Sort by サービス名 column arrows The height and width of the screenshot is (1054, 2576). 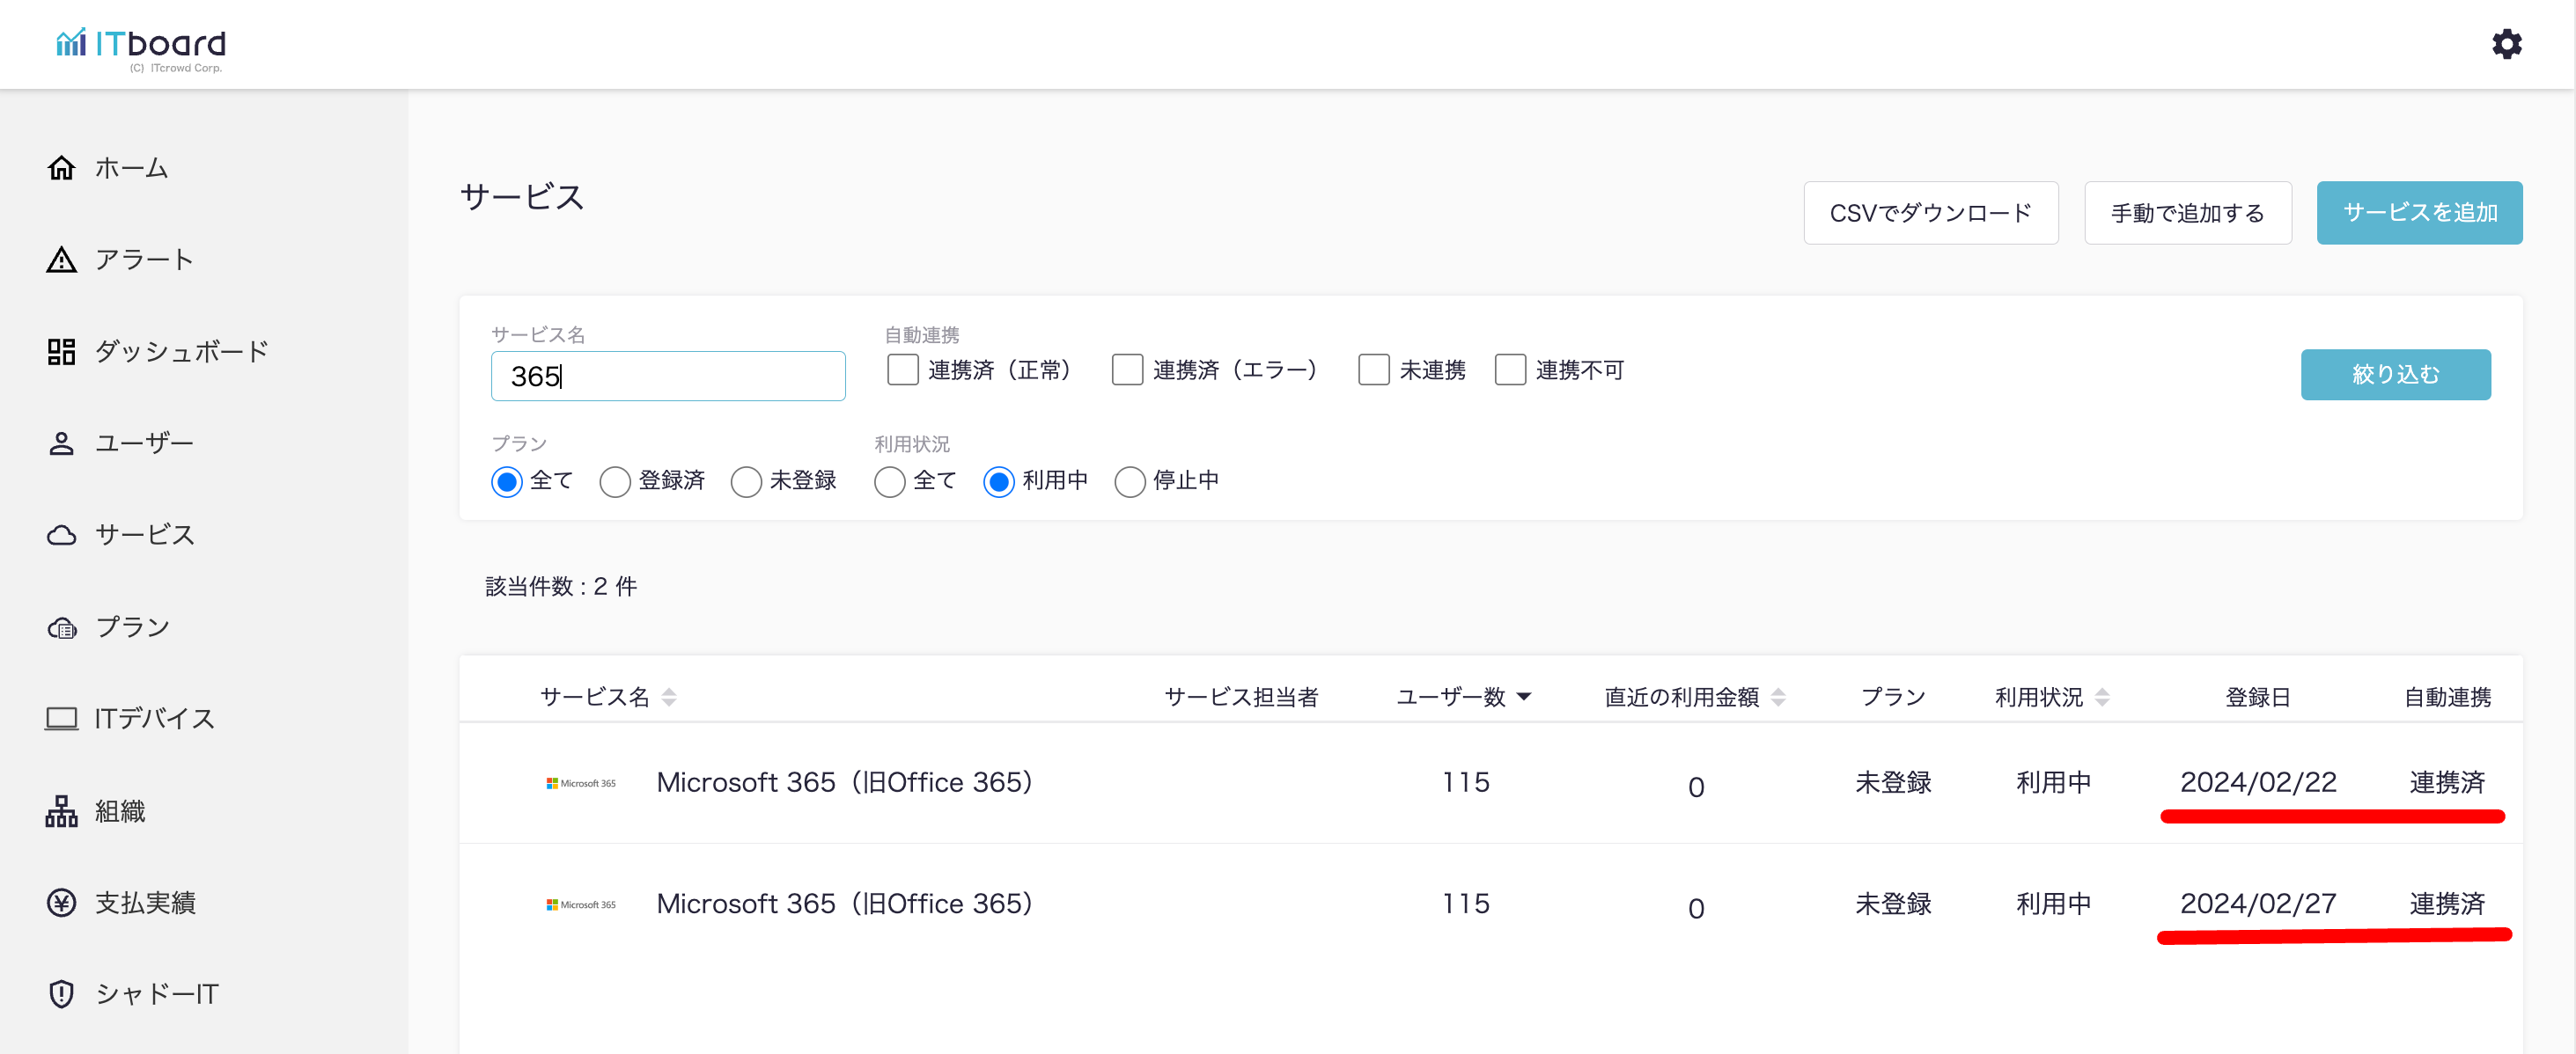tap(669, 698)
